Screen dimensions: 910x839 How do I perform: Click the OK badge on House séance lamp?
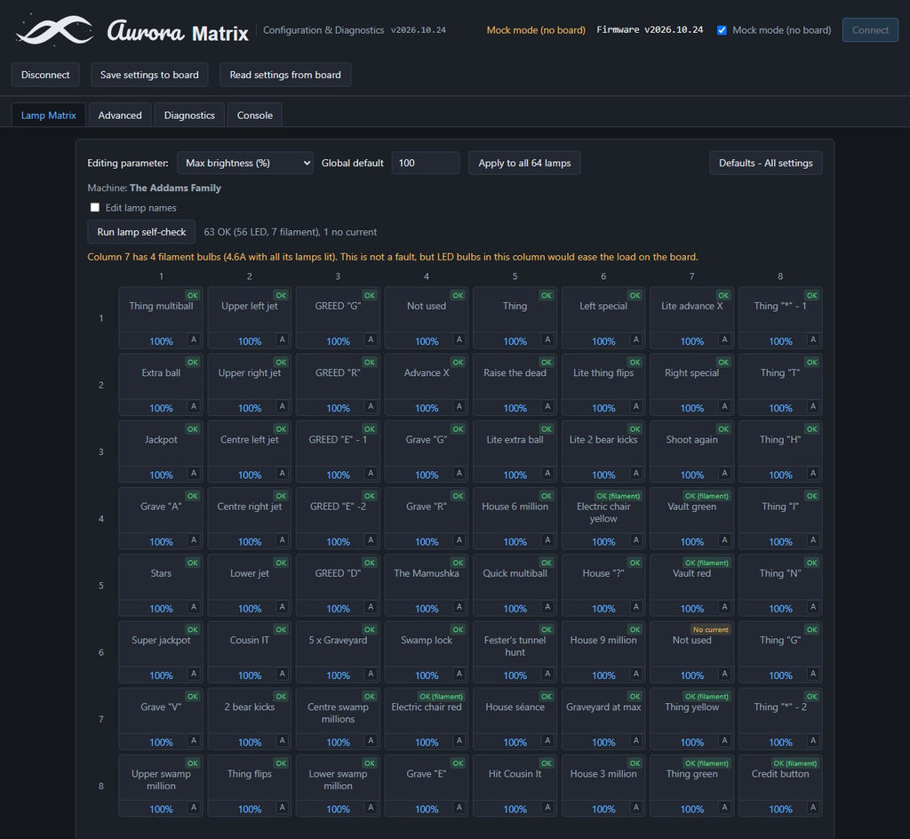click(x=547, y=696)
